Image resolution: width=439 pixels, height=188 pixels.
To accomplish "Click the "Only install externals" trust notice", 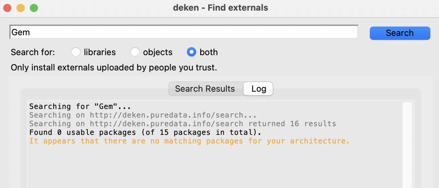I will pyautogui.click(x=114, y=68).
